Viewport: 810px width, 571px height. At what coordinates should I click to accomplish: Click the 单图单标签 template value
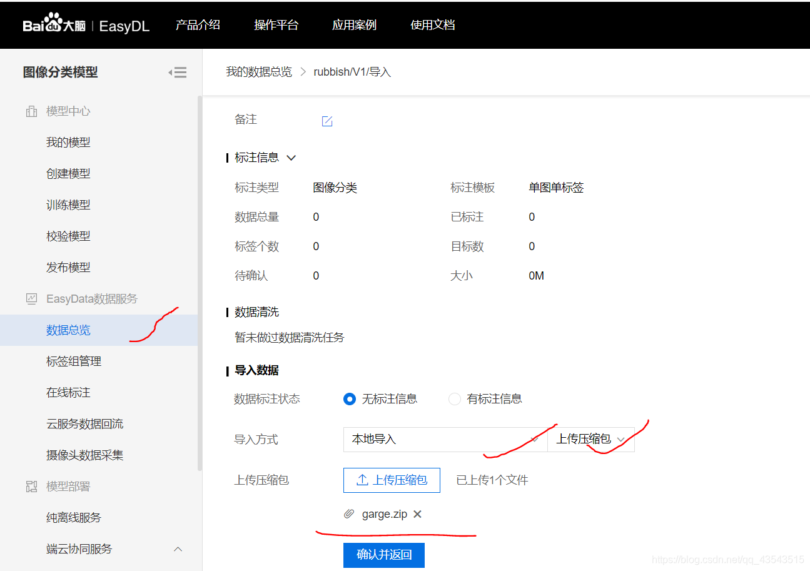tap(556, 187)
